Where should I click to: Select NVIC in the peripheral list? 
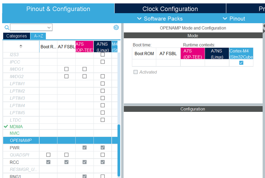15,133
